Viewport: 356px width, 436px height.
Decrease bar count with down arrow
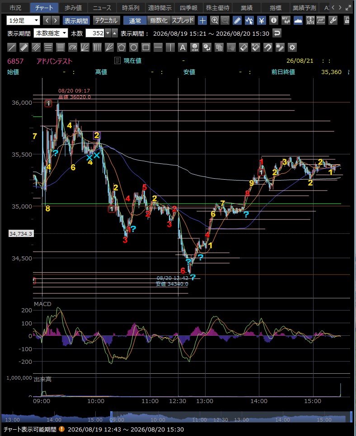(108, 33)
